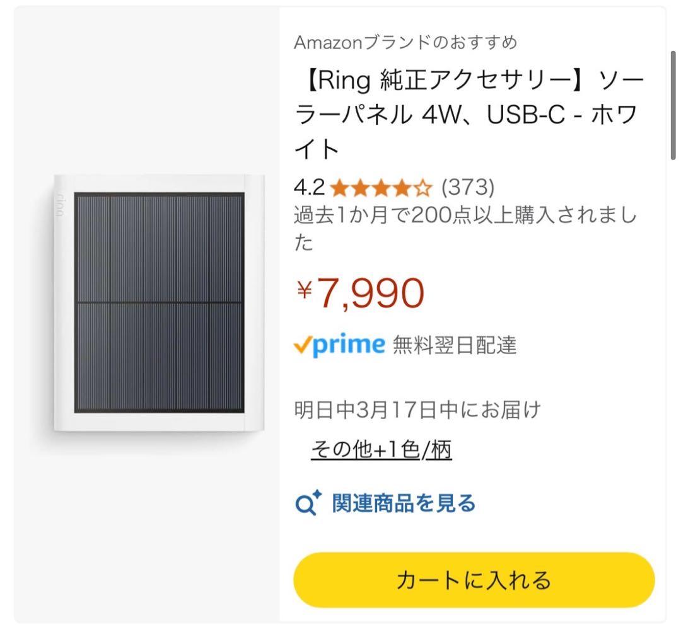
Task: Click the sparkle on the search magnifier icon
Action: click(x=317, y=493)
